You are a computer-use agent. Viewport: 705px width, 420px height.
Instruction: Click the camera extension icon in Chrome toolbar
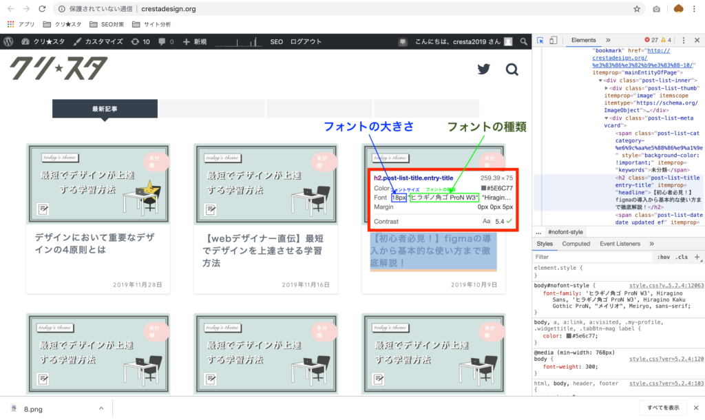click(x=656, y=9)
